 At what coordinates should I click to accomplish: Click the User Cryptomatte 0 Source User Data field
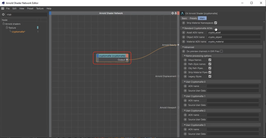[x=233, y=91]
